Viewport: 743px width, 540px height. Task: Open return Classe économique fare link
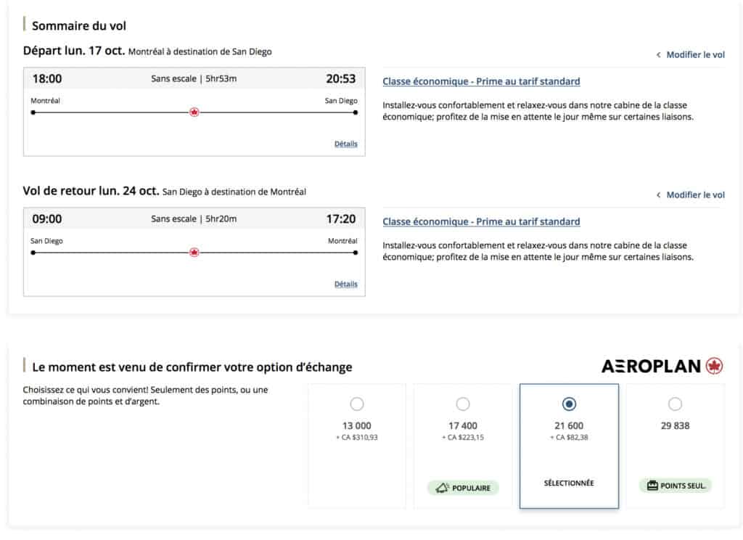coord(481,221)
